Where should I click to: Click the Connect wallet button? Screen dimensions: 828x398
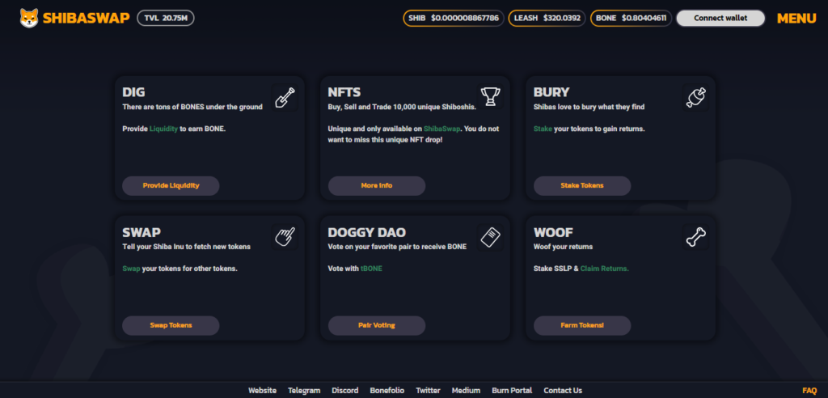point(720,18)
